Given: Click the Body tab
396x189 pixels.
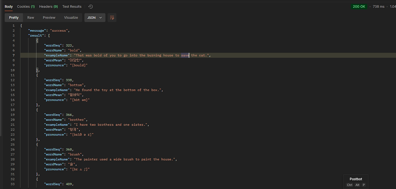Looking at the screenshot, I should coord(8,6).
